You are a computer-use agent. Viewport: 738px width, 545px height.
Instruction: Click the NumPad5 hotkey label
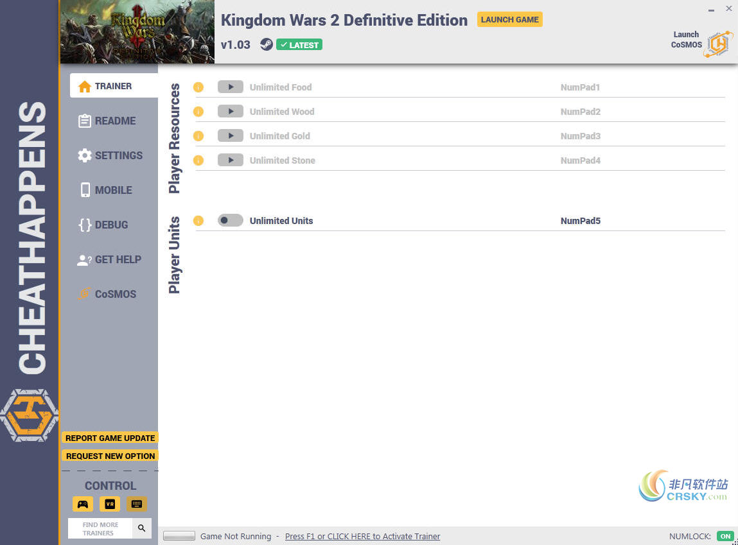coord(581,221)
